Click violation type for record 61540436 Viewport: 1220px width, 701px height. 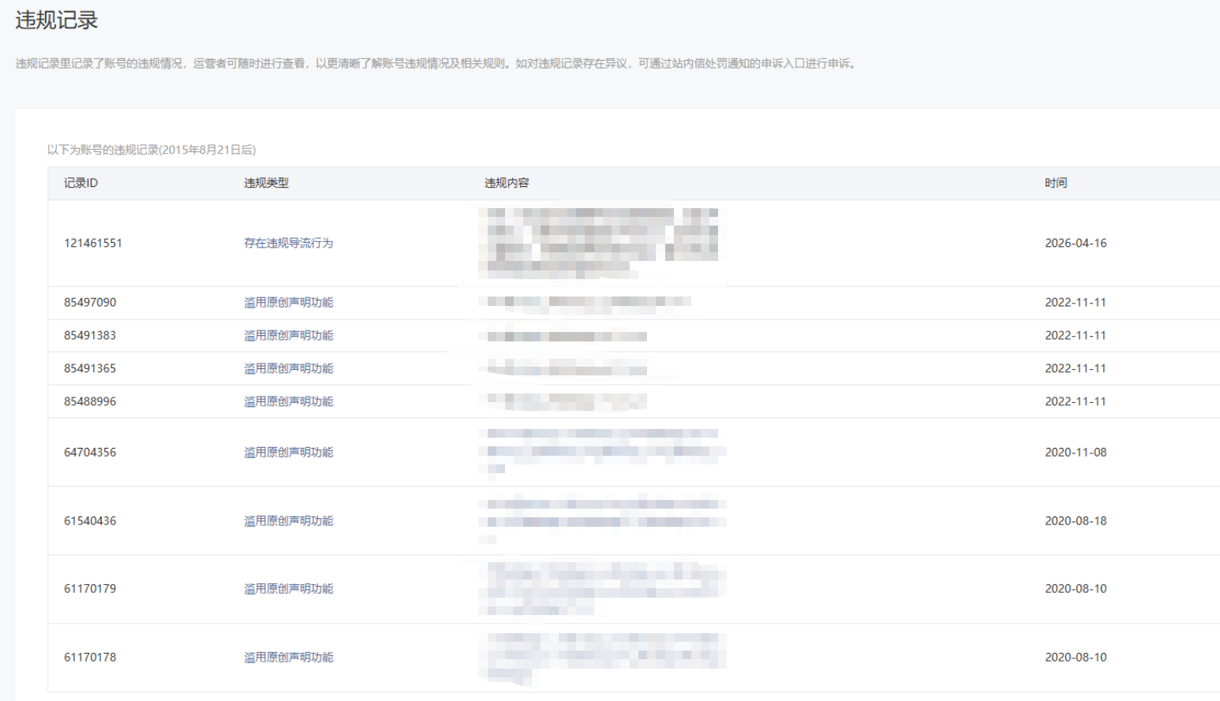click(x=288, y=520)
